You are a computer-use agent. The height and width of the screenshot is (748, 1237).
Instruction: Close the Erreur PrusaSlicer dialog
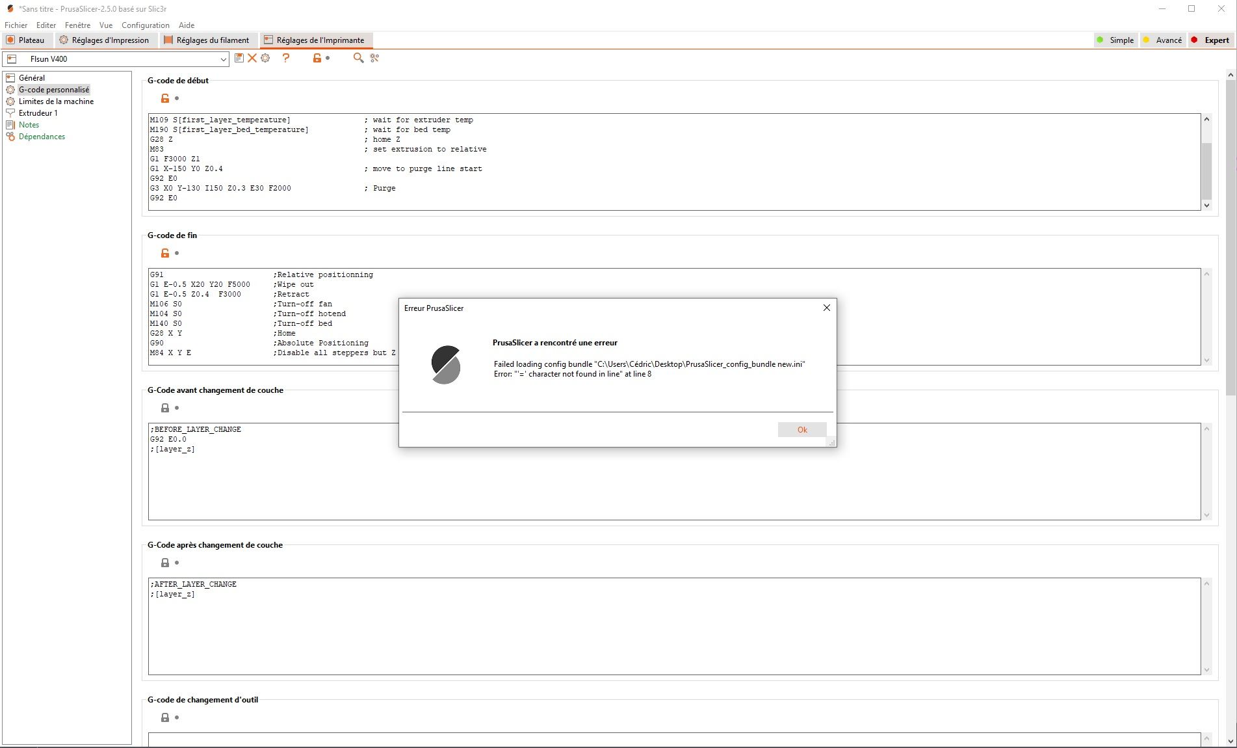click(x=827, y=308)
